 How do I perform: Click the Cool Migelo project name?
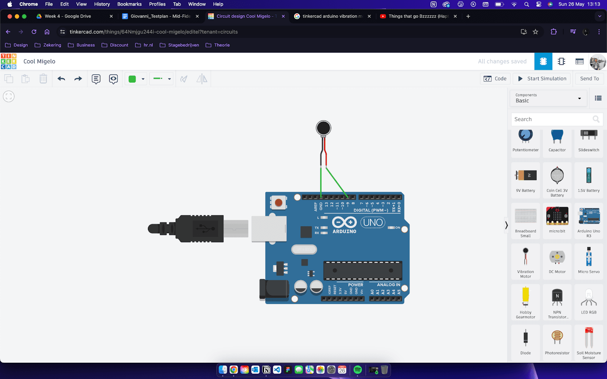39,61
